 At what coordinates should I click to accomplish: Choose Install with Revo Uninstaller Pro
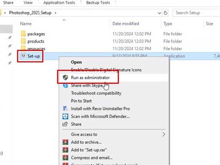click(x=100, y=109)
